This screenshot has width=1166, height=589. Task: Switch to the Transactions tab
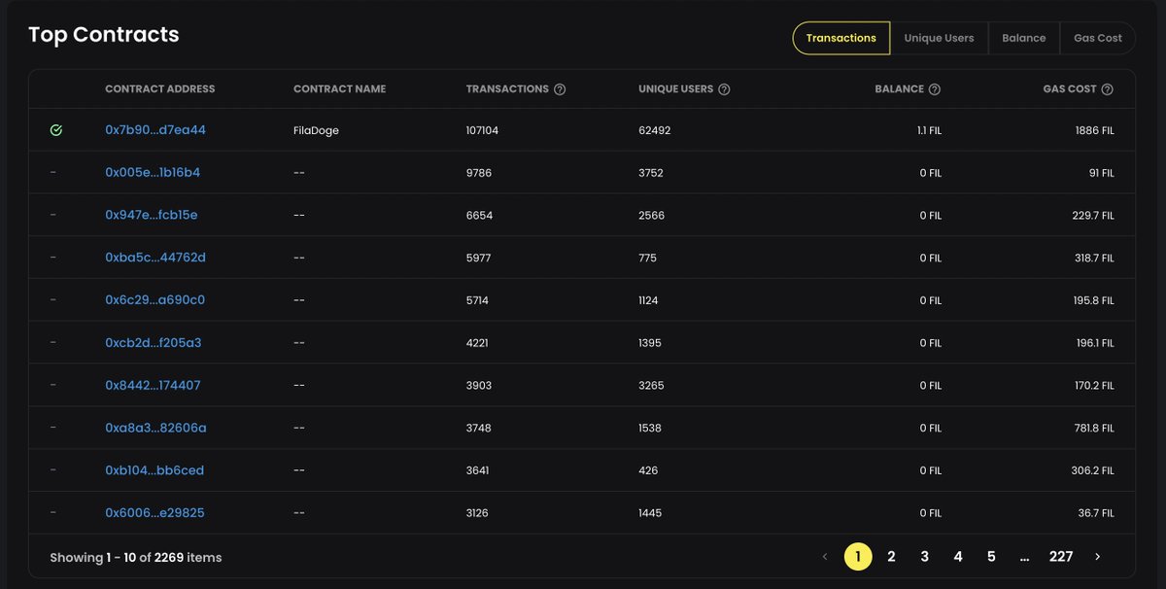(x=841, y=38)
